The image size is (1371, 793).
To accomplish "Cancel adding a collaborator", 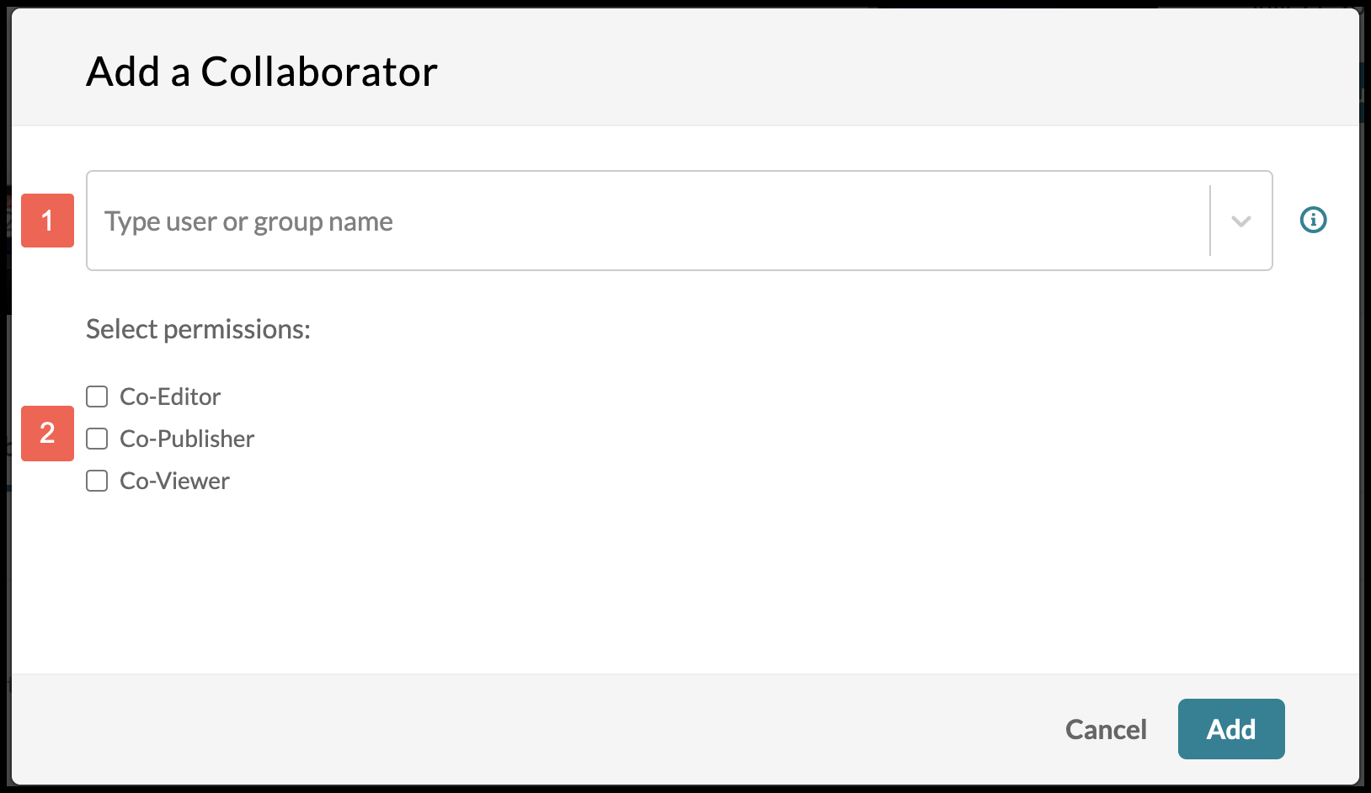I will pos(1106,729).
